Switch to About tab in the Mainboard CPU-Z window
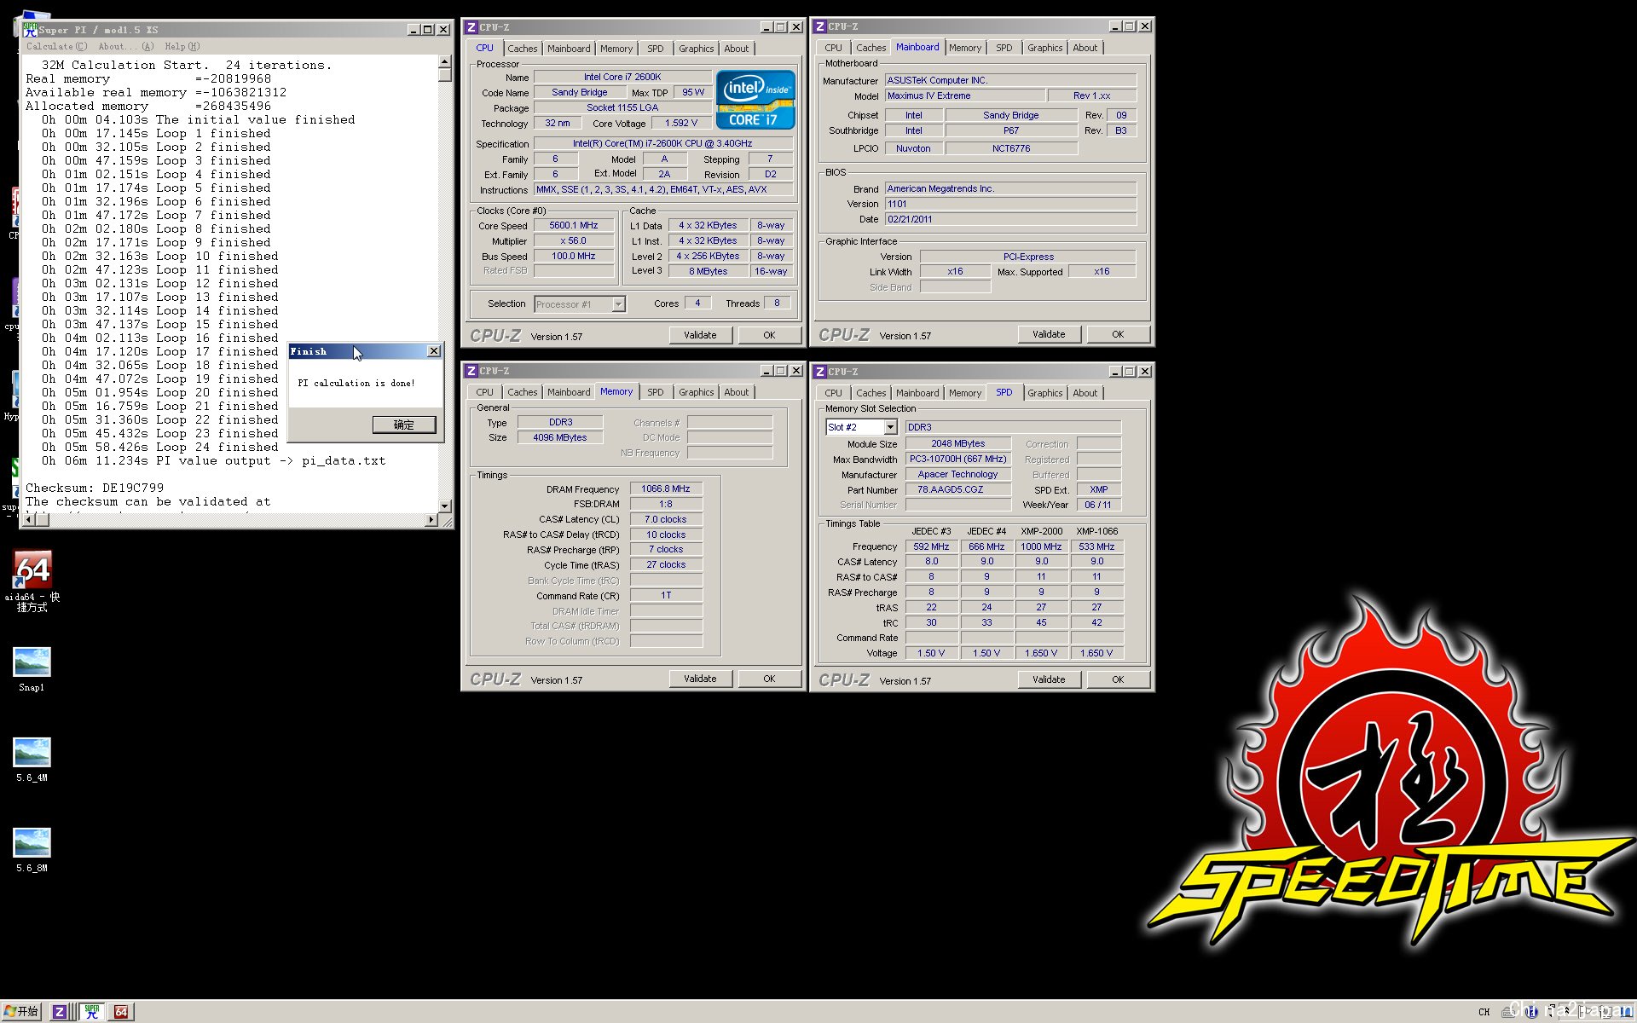Viewport: 1637px width, 1023px height. (x=1085, y=48)
